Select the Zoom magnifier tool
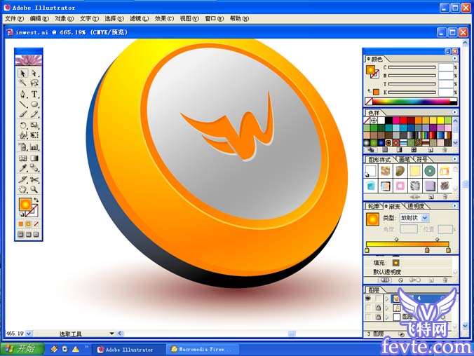Viewport: 474px width, 356px height. click(x=34, y=189)
